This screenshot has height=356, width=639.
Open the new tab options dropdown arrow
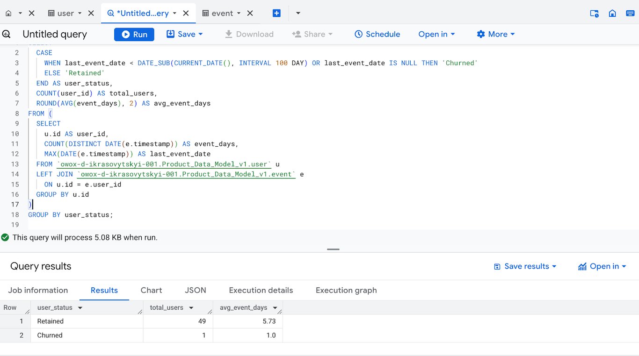(x=298, y=13)
